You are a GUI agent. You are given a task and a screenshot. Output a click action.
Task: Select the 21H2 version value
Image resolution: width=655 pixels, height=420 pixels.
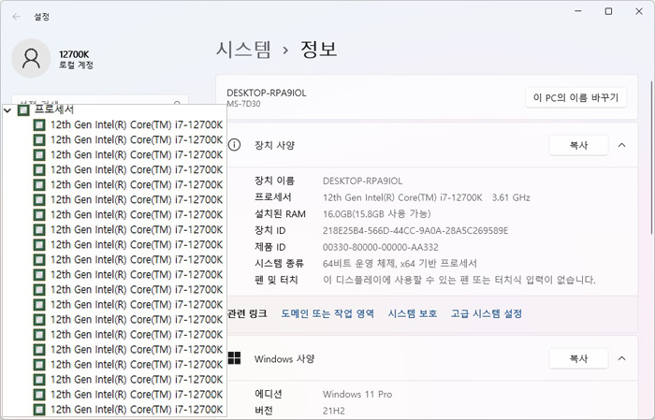click(x=334, y=411)
